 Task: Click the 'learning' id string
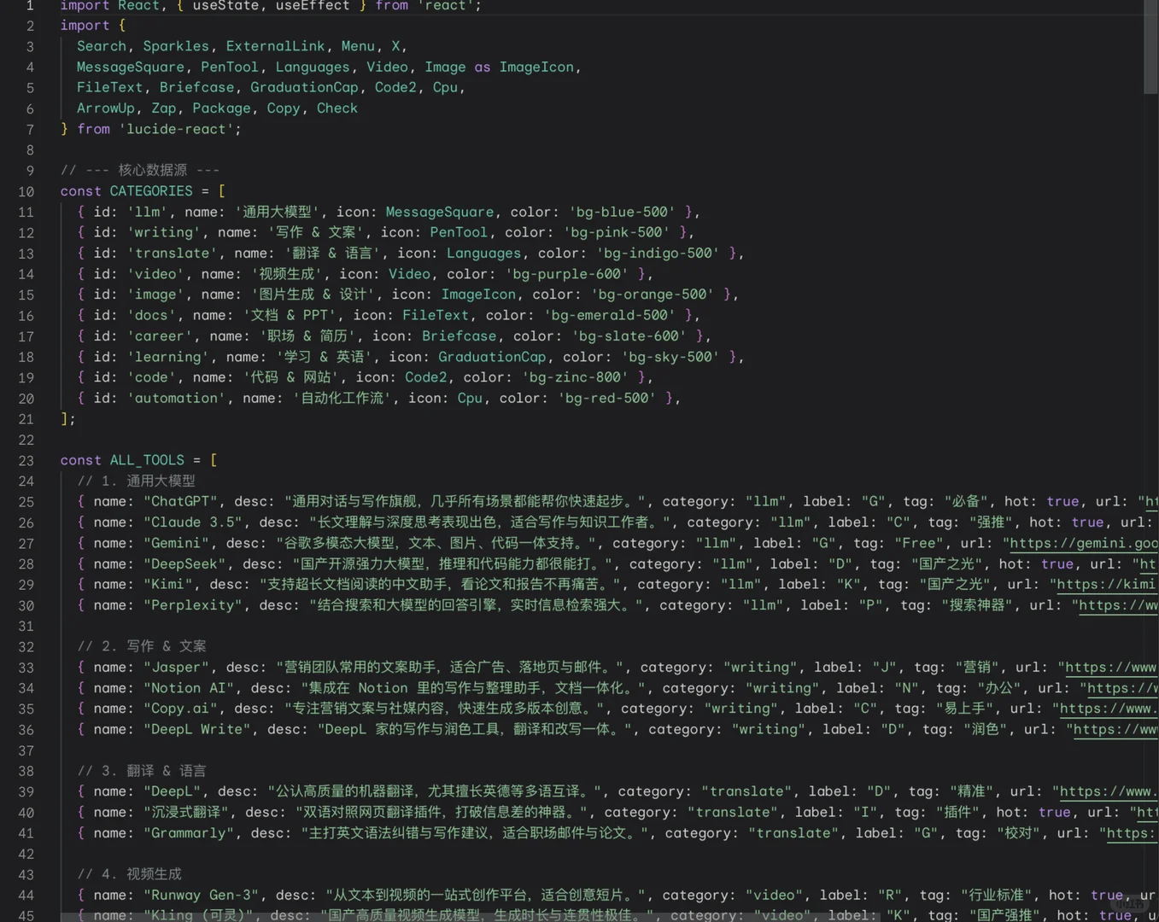[x=167, y=357]
